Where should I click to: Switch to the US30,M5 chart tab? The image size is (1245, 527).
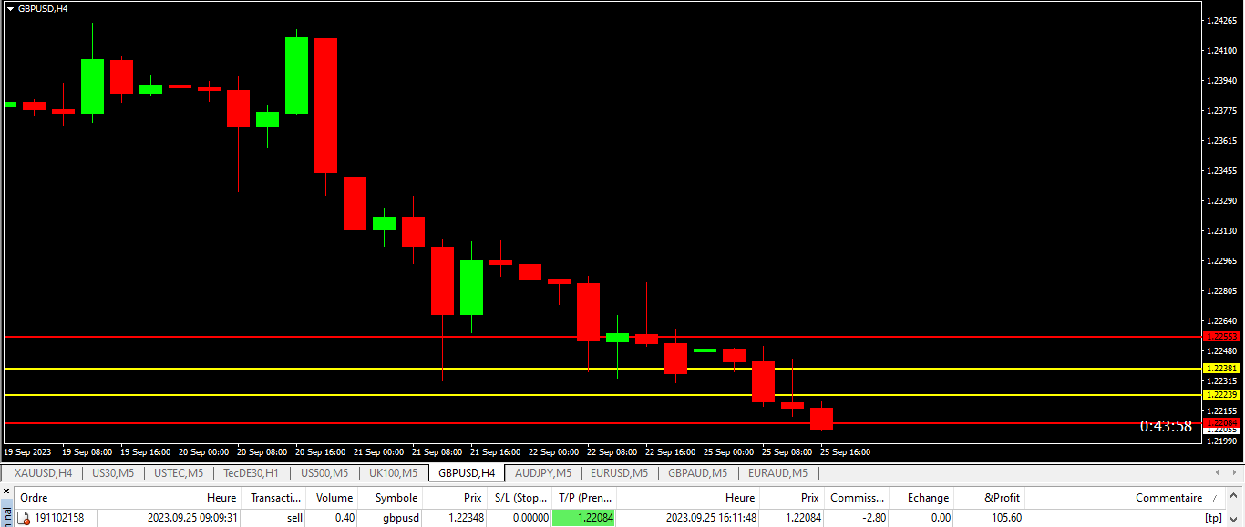113,473
